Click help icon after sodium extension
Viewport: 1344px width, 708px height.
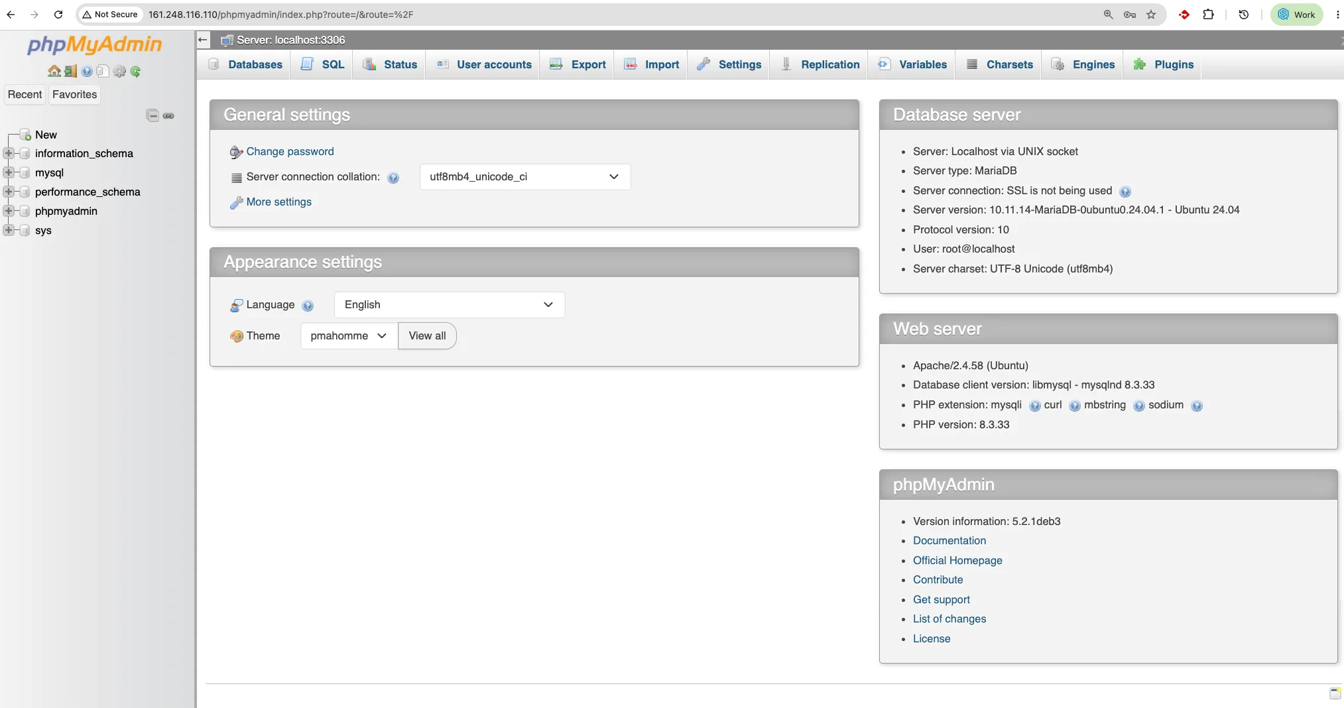1197,406
